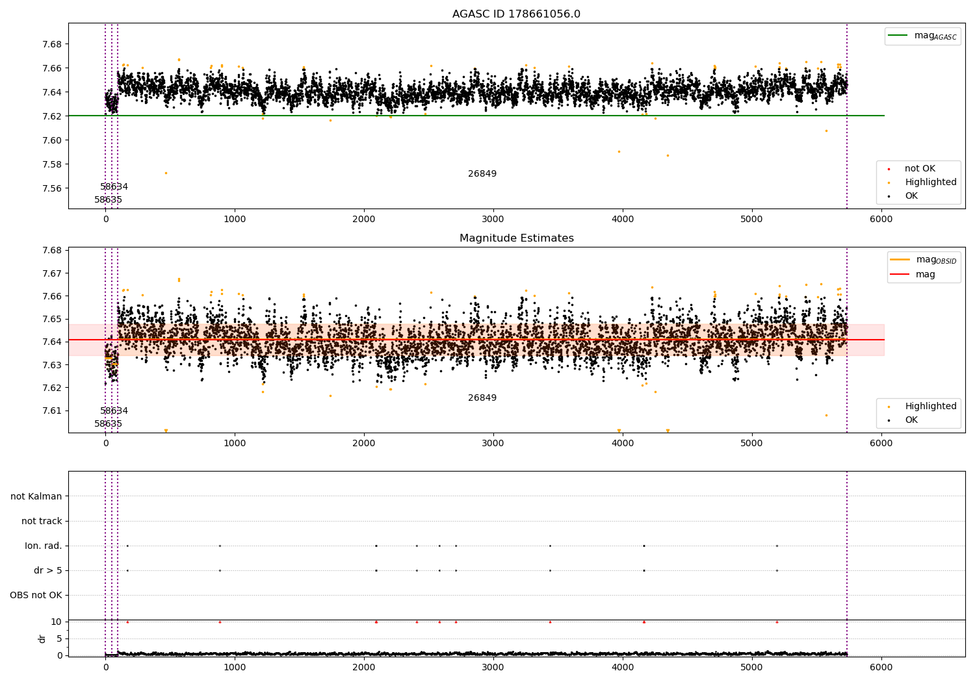This screenshot has height=682, width=975.
Task: Click the 5000 x-tick under the Magnitude Estimates plot
Action: 752,443
